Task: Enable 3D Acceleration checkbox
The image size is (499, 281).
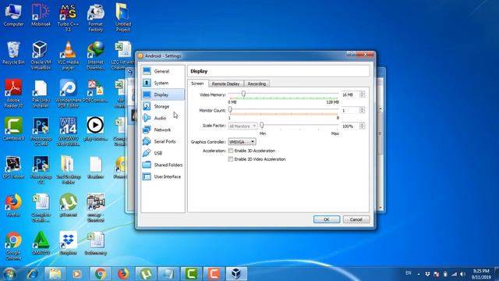Action: click(x=231, y=151)
